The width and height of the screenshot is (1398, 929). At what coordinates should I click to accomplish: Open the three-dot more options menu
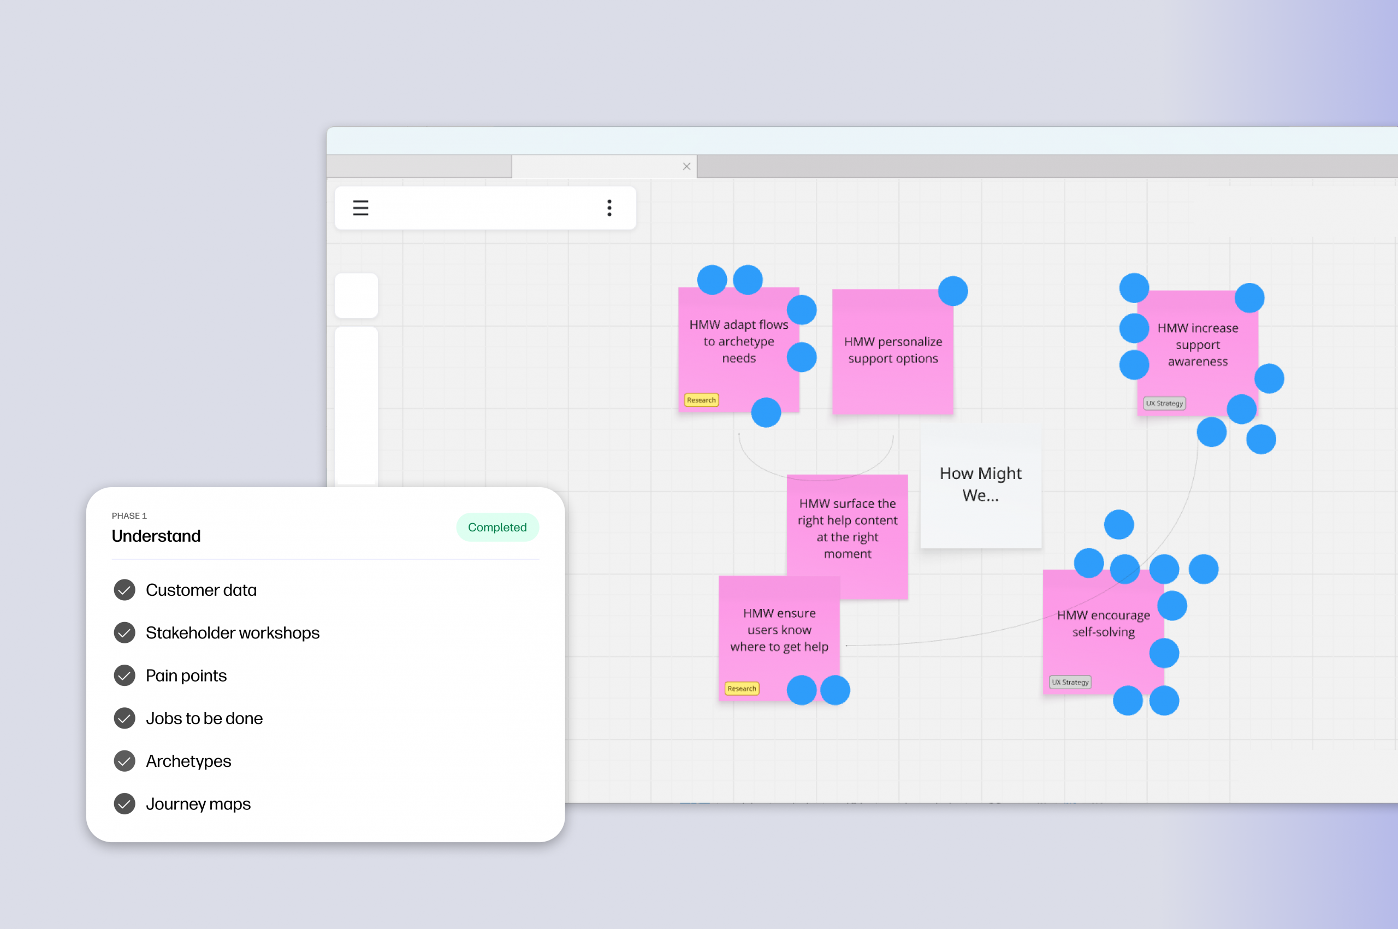pyautogui.click(x=609, y=208)
